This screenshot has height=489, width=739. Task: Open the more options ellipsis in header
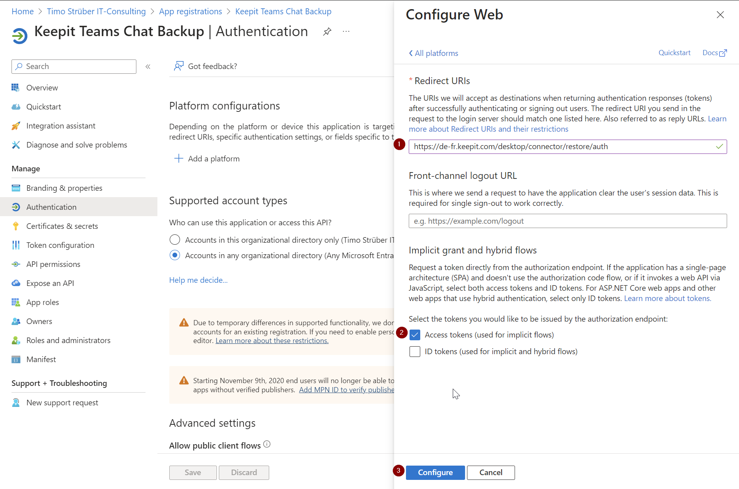coord(346,31)
